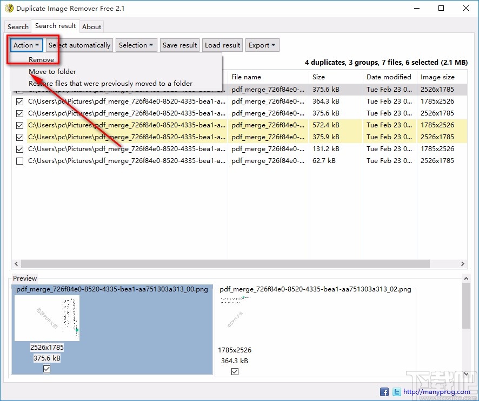The image size is (479, 401).
Task: Click the preview panel's up scroll arrow
Action: (x=466, y=278)
